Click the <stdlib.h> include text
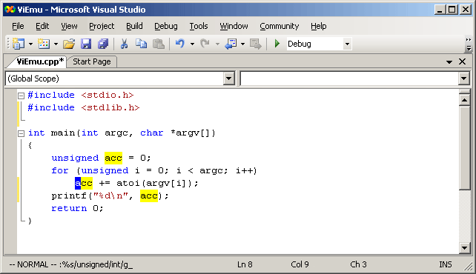Image resolution: width=476 pixels, height=274 pixels. 110,107
